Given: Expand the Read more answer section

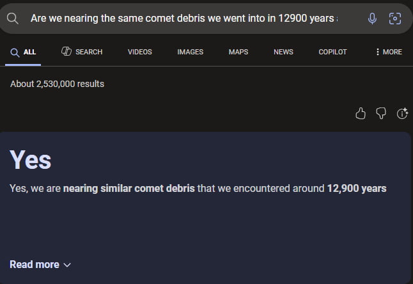Looking at the screenshot, I should pos(40,264).
